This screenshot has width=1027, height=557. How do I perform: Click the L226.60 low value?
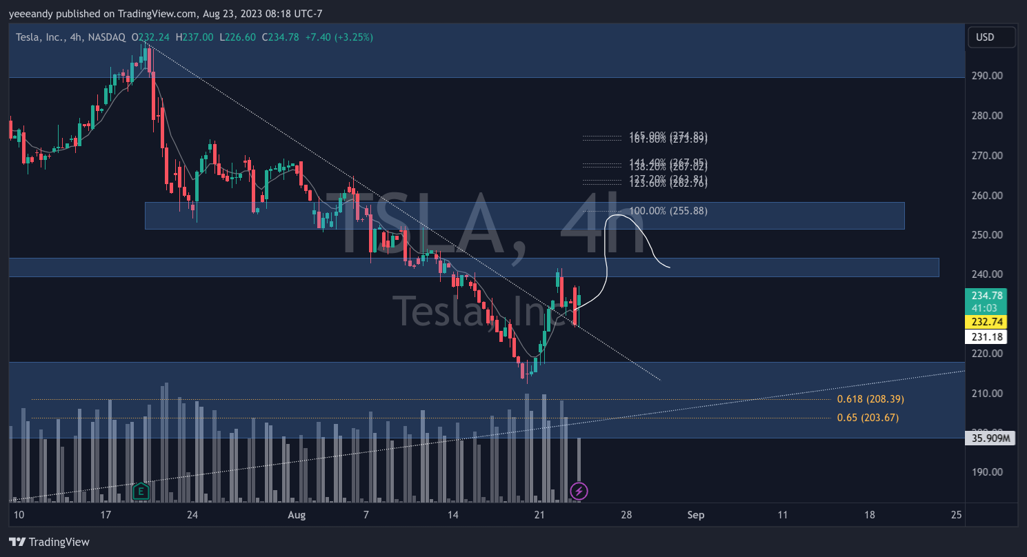point(237,37)
